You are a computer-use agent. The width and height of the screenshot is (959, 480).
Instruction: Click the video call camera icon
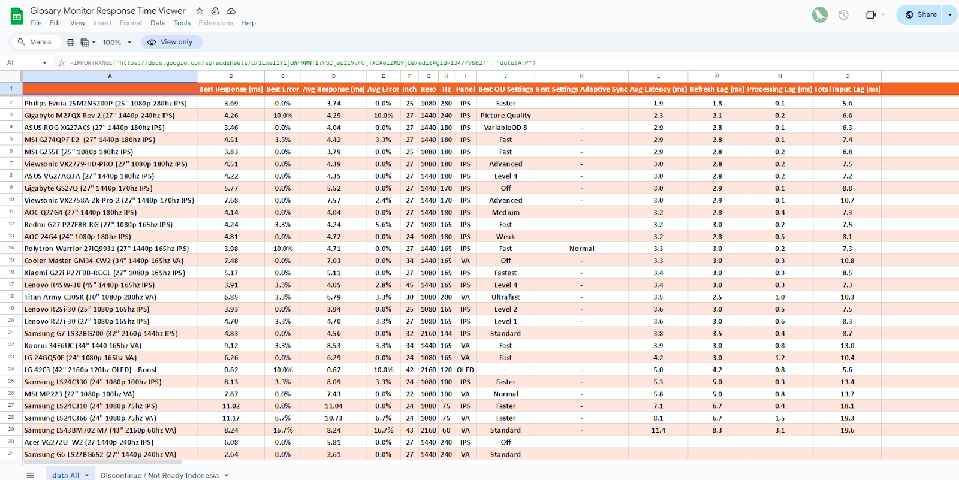pos(871,15)
